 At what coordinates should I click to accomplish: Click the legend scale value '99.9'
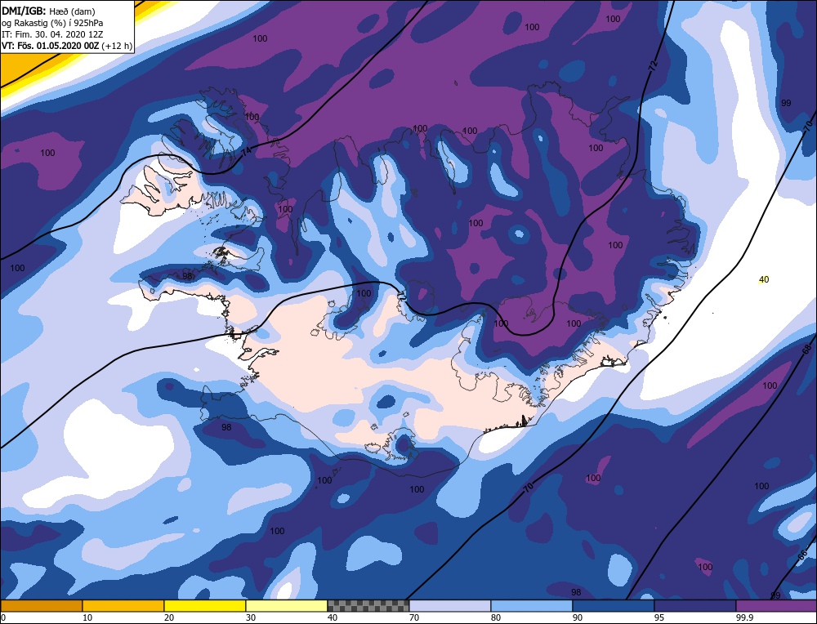pyautogui.click(x=743, y=617)
